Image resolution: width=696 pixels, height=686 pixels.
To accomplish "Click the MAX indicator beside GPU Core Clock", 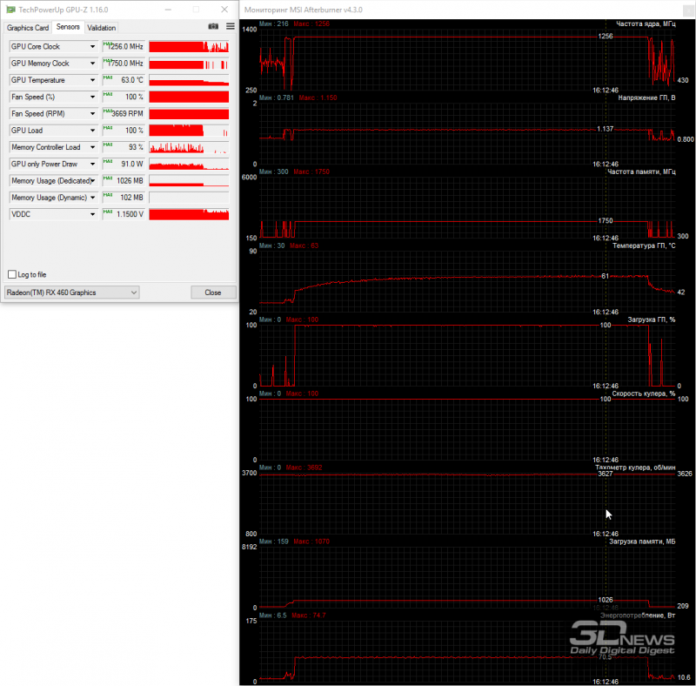I will point(107,44).
